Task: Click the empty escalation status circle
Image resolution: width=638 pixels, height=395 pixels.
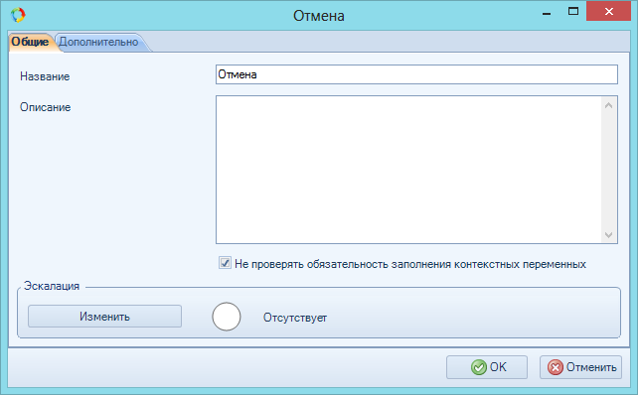Action: (x=227, y=317)
